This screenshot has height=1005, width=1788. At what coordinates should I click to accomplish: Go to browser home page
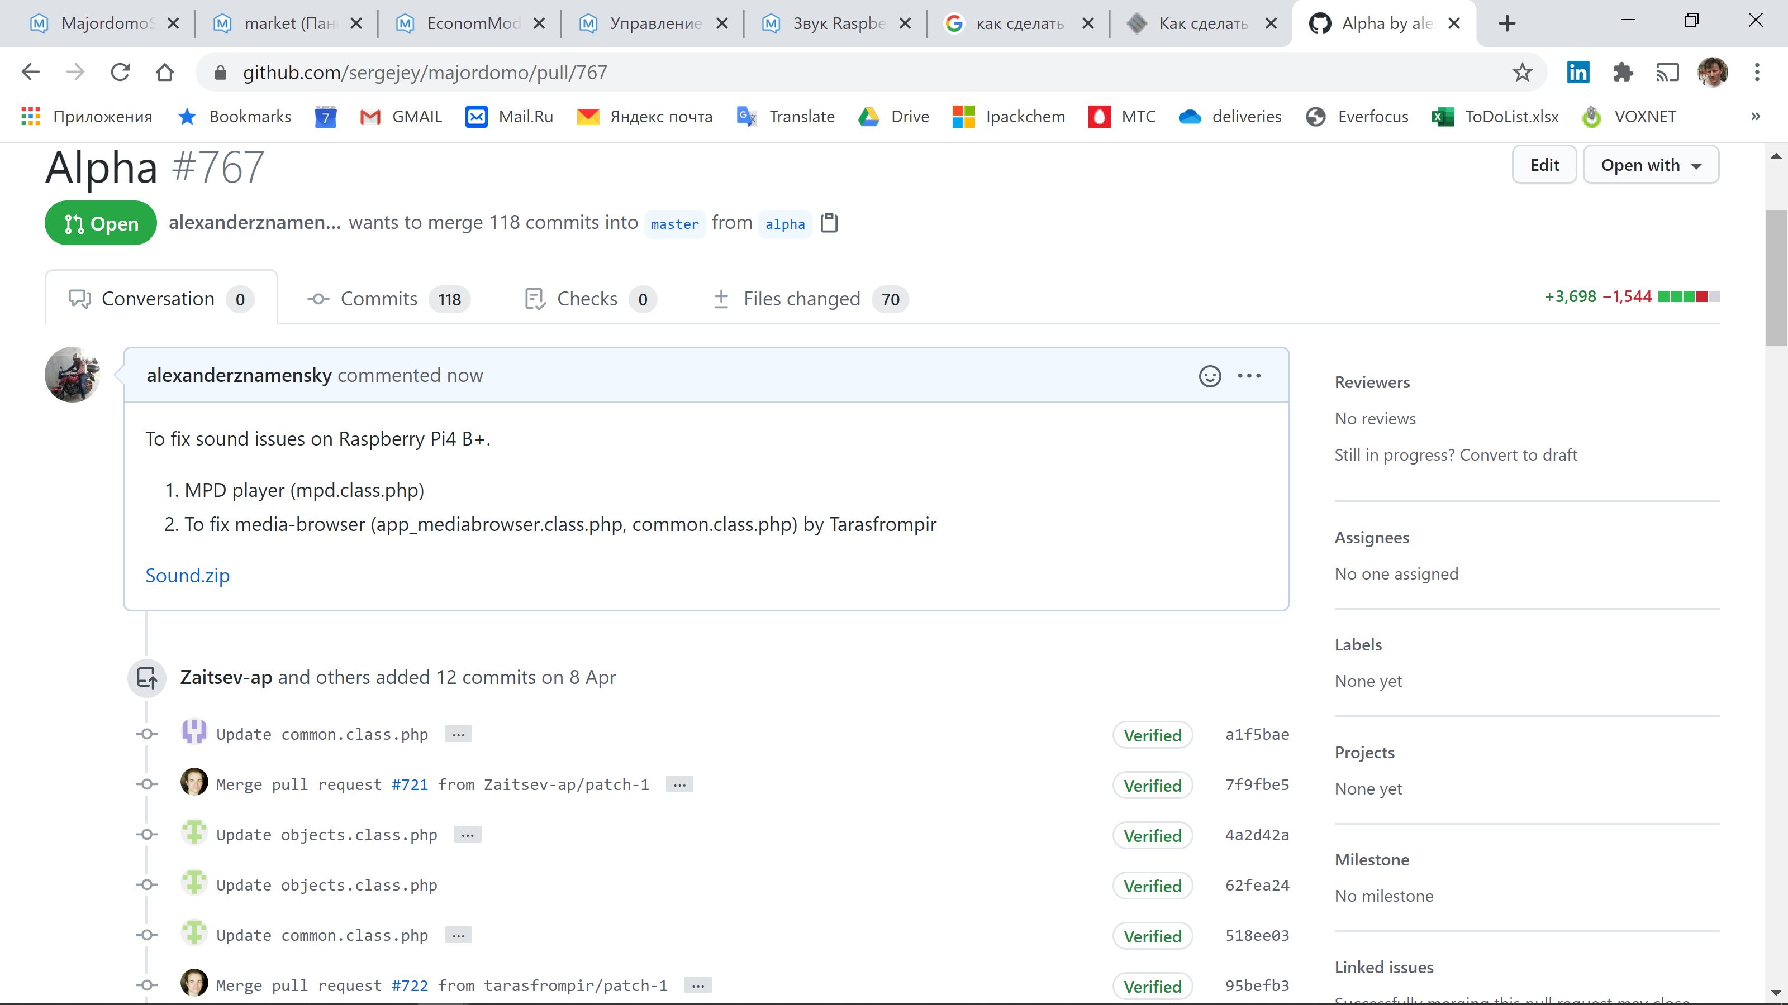(165, 72)
